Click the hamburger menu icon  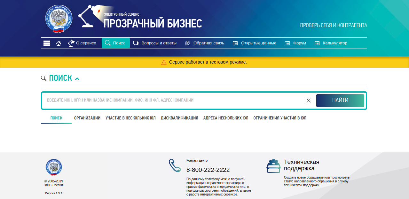[47, 43]
